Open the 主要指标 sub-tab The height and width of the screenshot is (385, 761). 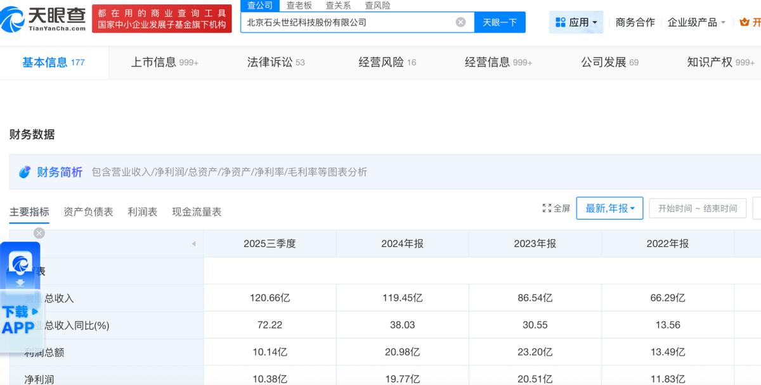pos(29,211)
